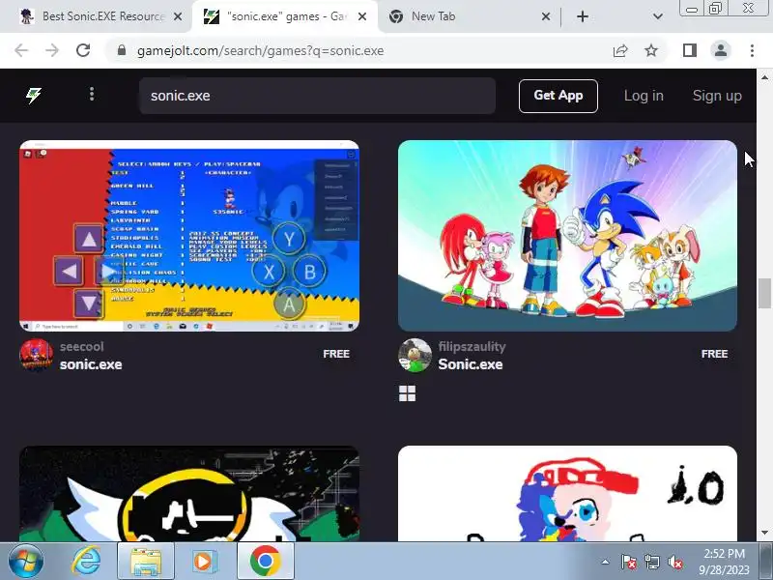Open the Windows Start menu
The width and height of the screenshot is (773, 580).
click(x=26, y=562)
